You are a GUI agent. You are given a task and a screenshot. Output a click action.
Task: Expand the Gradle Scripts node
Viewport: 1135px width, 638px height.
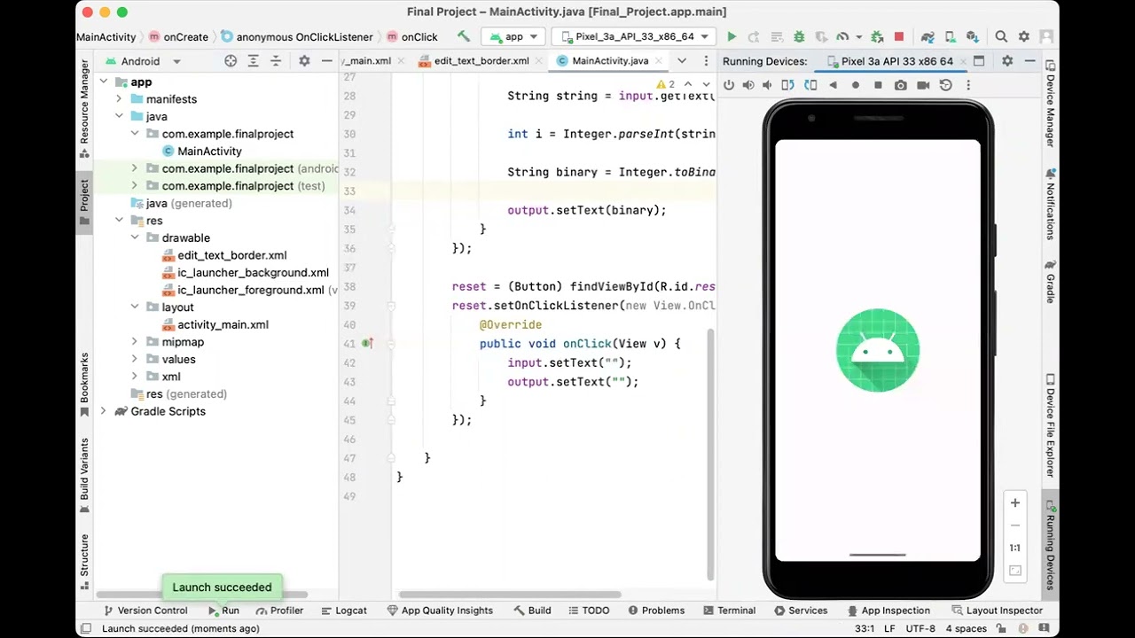click(104, 411)
